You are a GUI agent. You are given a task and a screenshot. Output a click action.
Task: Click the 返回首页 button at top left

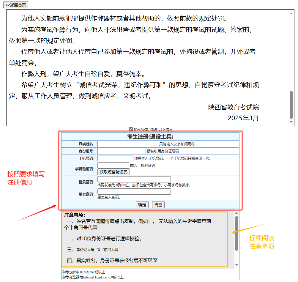click(16, 5)
